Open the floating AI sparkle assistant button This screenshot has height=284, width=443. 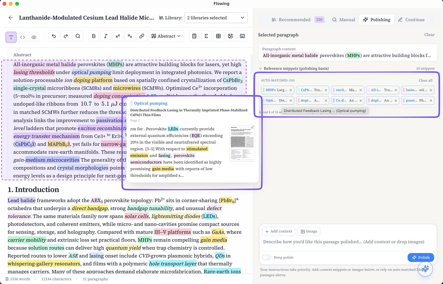click(x=425, y=268)
